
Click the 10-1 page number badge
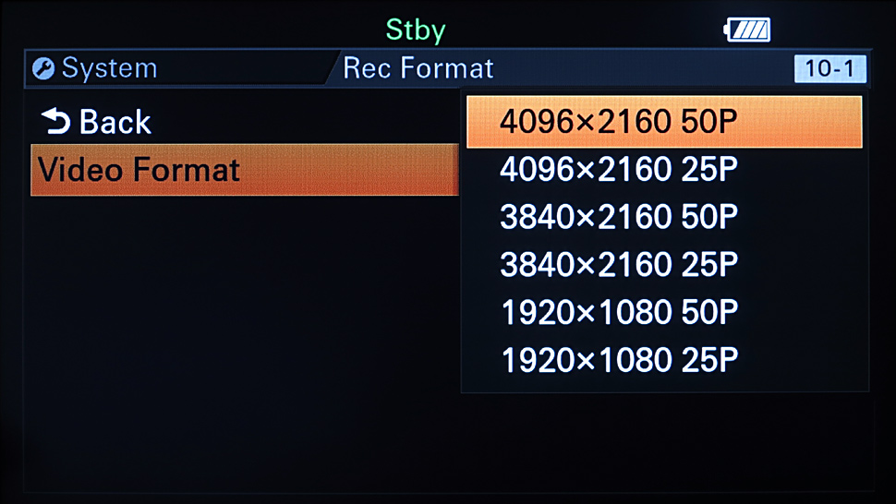pos(829,69)
